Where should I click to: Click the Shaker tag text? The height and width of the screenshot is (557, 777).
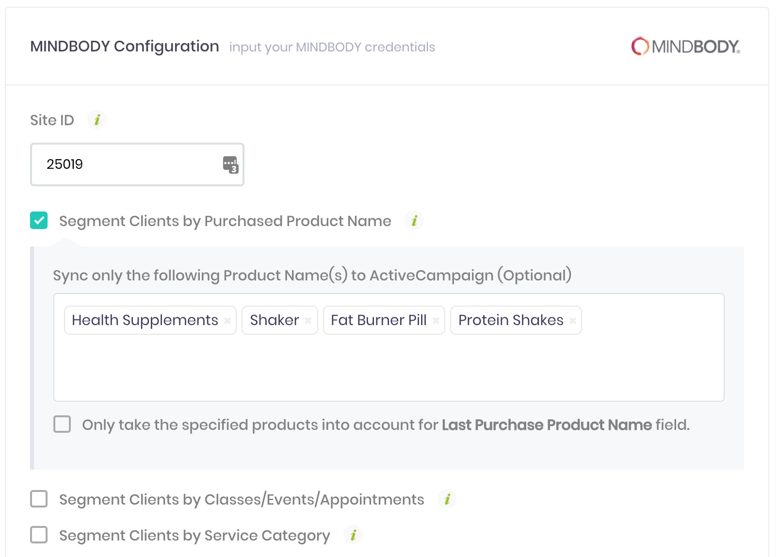point(275,320)
